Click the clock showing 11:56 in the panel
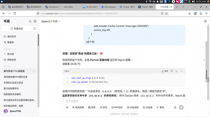The image size is (210, 117). click(x=201, y=2)
